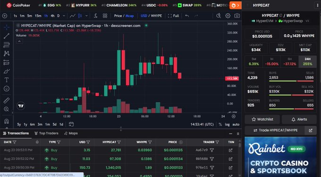Open the chart style dropdown arrow
321x177 pixels.
pyautogui.click(x=86, y=16)
